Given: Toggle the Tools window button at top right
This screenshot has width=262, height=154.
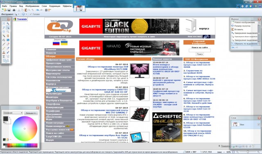Looking at the screenshot, I should (238, 6).
